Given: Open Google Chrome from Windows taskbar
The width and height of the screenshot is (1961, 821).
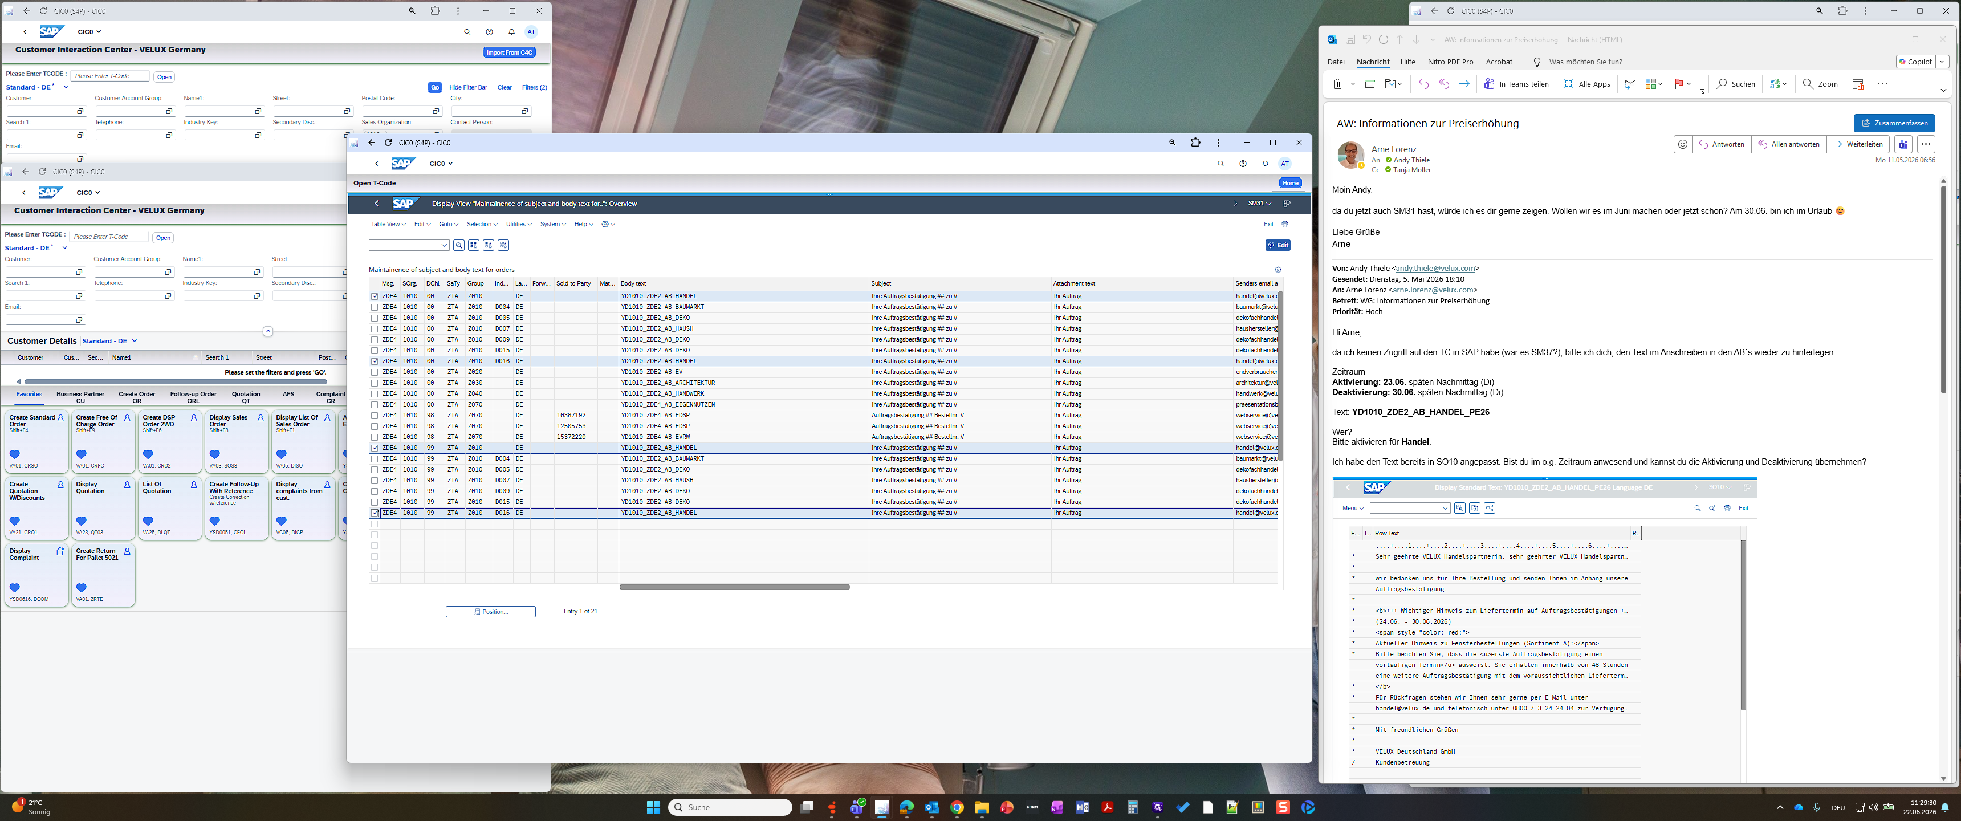Looking at the screenshot, I should (957, 807).
